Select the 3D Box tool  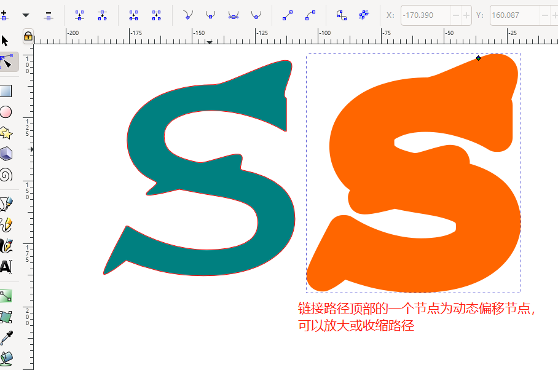pos(6,154)
